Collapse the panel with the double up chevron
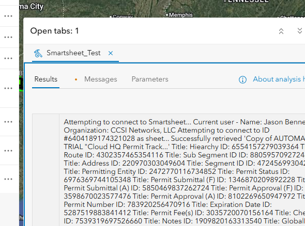Viewport: 305px width, 226px height. coord(281,31)
